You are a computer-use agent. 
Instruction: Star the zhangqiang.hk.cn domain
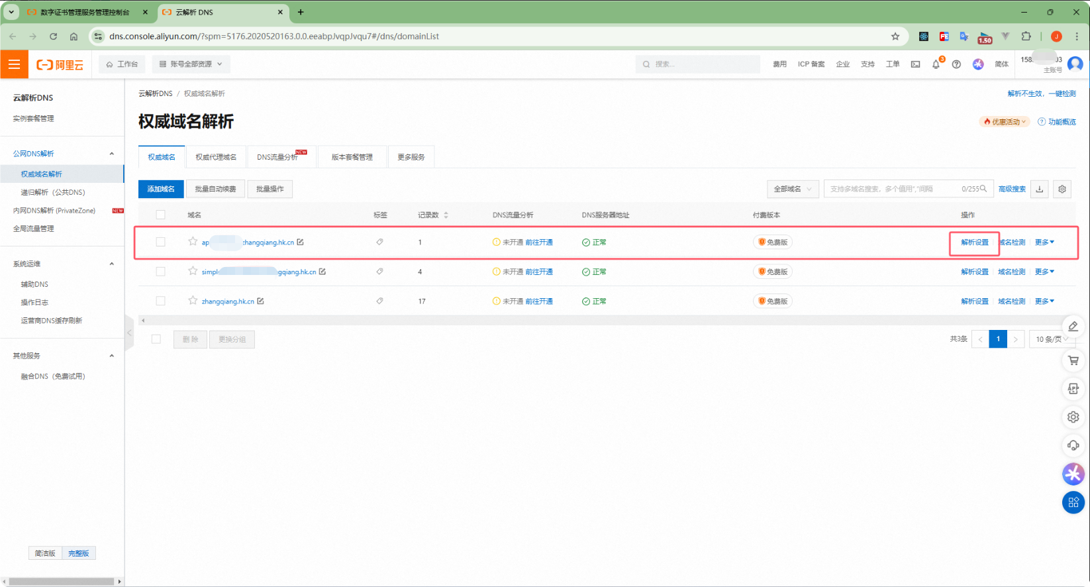(193, 300)
